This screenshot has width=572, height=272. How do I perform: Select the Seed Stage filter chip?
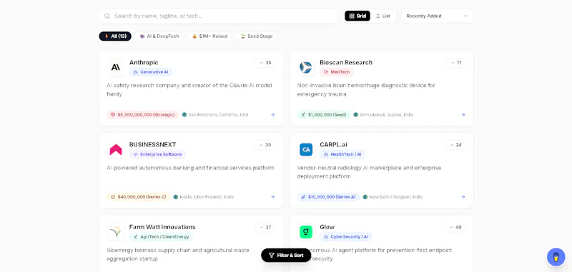(257, 36)
